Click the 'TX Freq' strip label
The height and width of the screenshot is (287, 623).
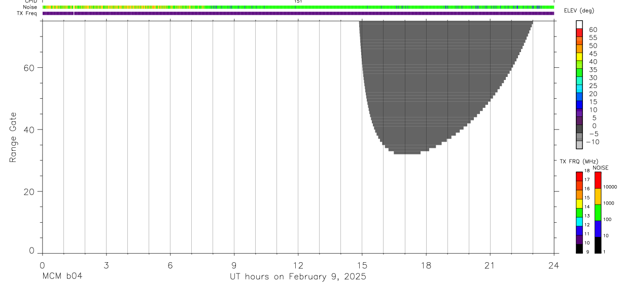27,13
